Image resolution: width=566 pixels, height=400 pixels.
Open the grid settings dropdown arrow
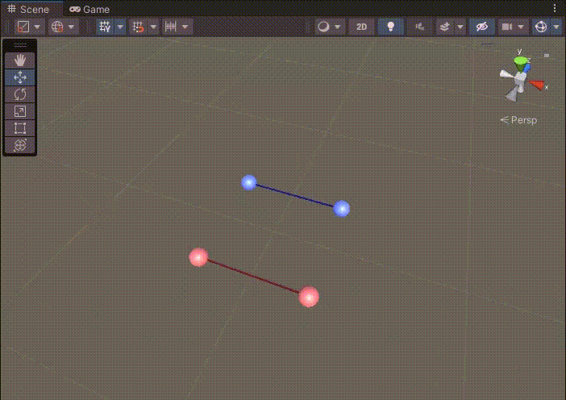120,27
